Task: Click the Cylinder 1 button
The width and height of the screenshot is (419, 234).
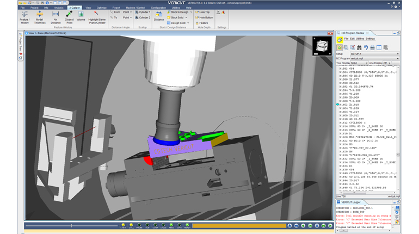Action: click(144, 12)
